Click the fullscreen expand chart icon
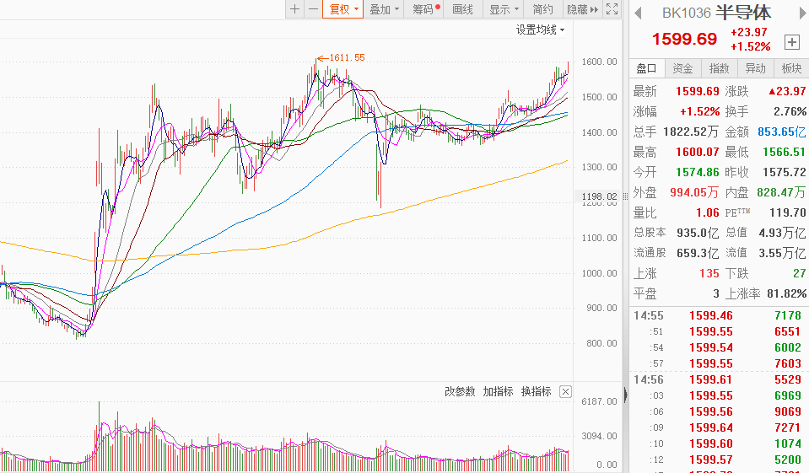The image size is (809, 473). coord(612,9)
